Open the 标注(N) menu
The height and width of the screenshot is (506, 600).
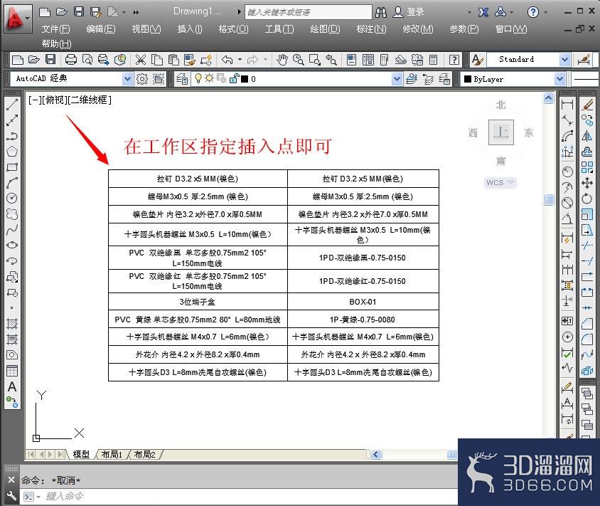pos(372,28)
